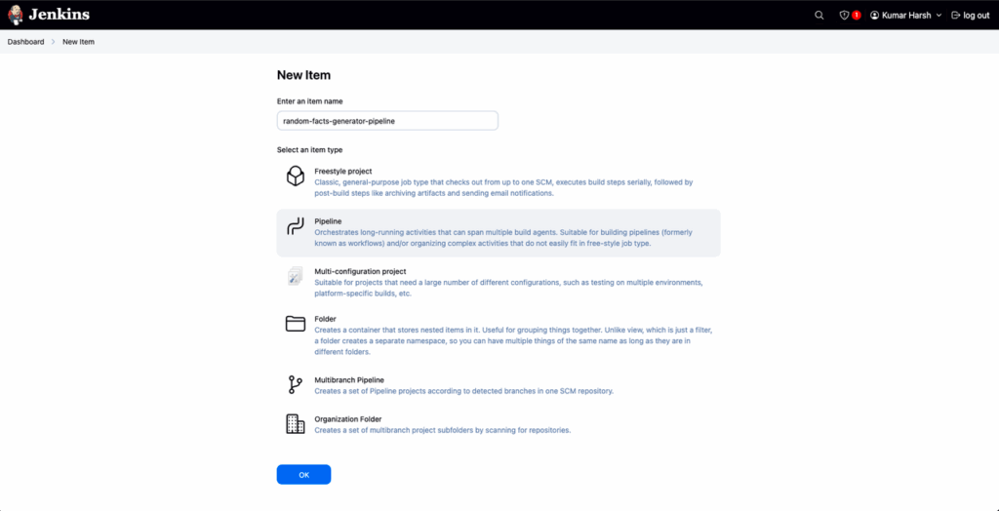Image resolution: width=999 pixels, height=511 pixels.
Task: Choose Multi-configuration project item type
Action: tap(361, 271)
